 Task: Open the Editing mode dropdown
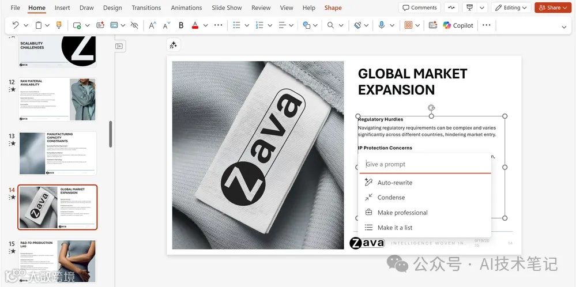click(x=511, y=7)
